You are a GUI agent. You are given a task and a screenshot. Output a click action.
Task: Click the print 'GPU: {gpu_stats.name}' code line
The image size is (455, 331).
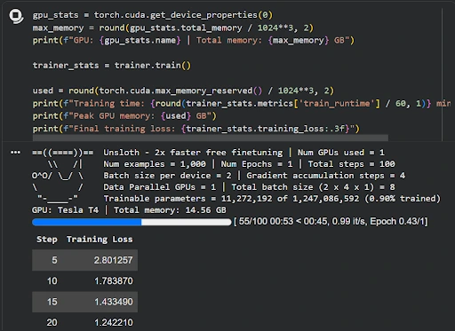(194, 40)
